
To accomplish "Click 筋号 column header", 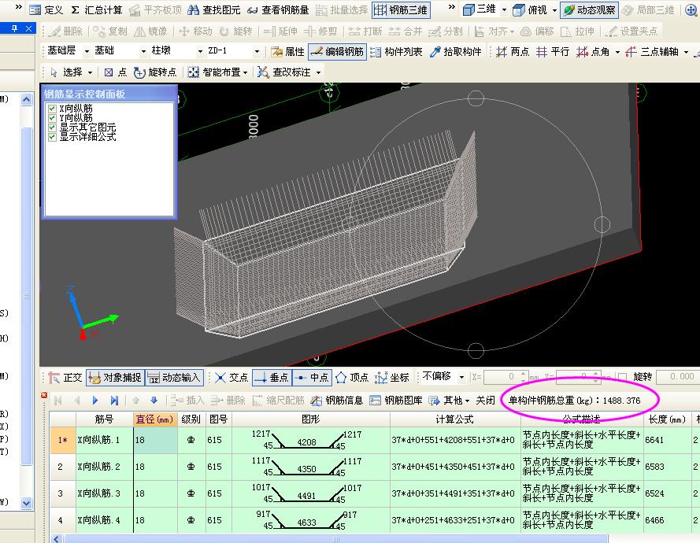I will [x=105, y=419].
